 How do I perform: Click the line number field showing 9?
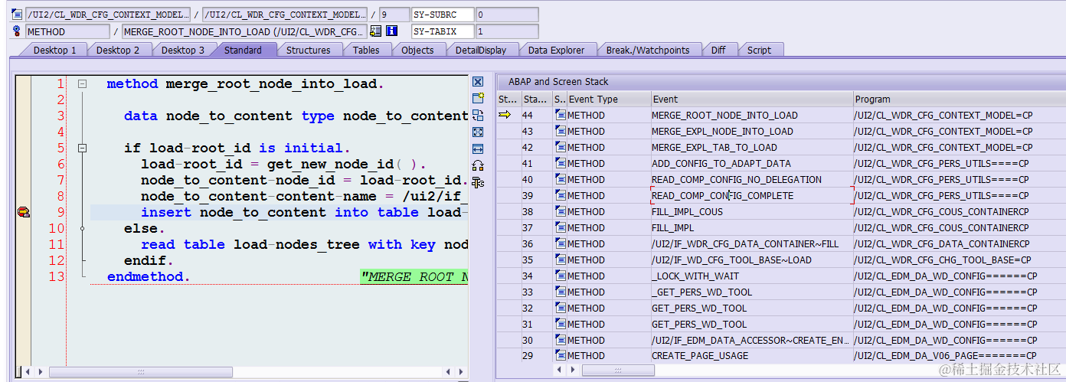pos(394,15)
